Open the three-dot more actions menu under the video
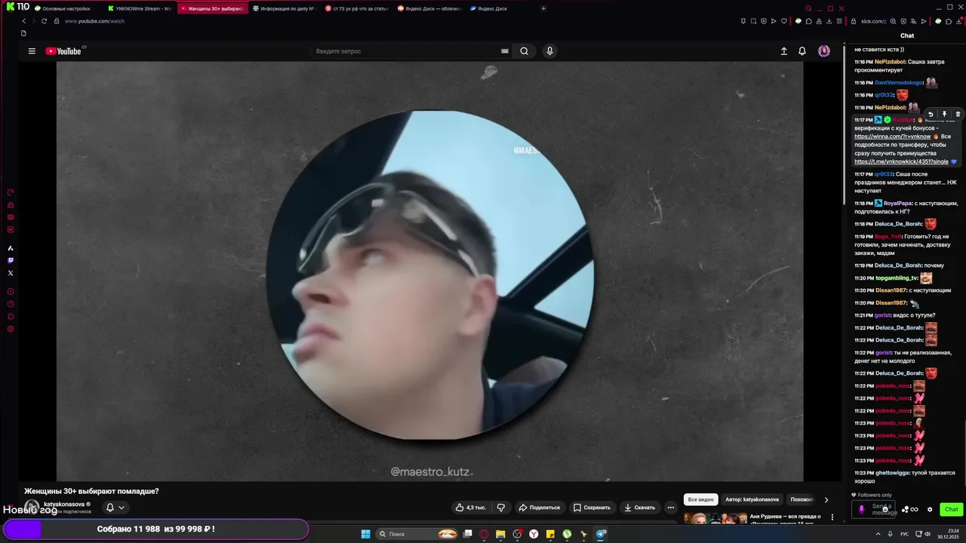This screenshot has width=966, height=543. (x=670, y=508)
